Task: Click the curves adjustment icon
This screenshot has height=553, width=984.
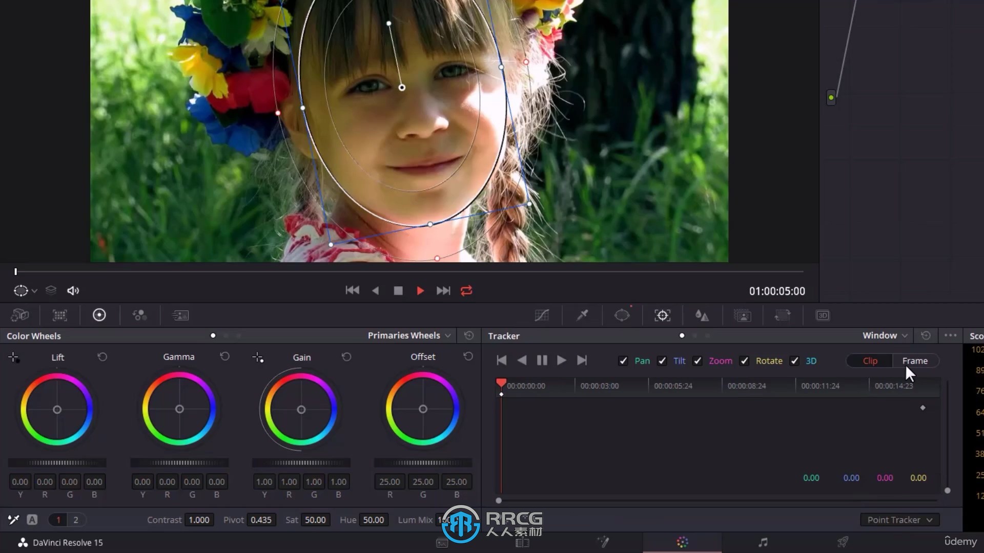Action: coord(541,315)
